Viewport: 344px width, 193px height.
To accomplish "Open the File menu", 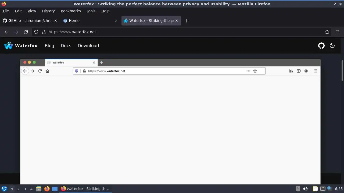I will (6, 11).
